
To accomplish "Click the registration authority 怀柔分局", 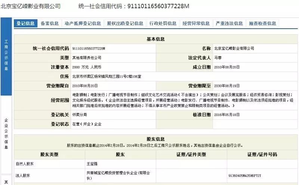I will point(80,115).
